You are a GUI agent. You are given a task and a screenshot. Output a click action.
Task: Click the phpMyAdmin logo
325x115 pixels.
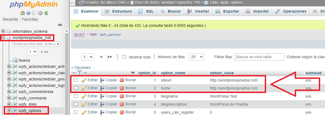(x=33, y=5)
